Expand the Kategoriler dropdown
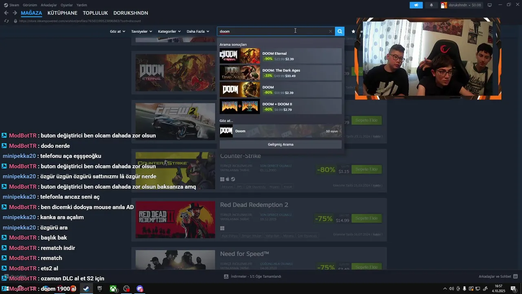The width and height of the screenshot is (522, 294). pyautogui.click(x=169, y=31)
